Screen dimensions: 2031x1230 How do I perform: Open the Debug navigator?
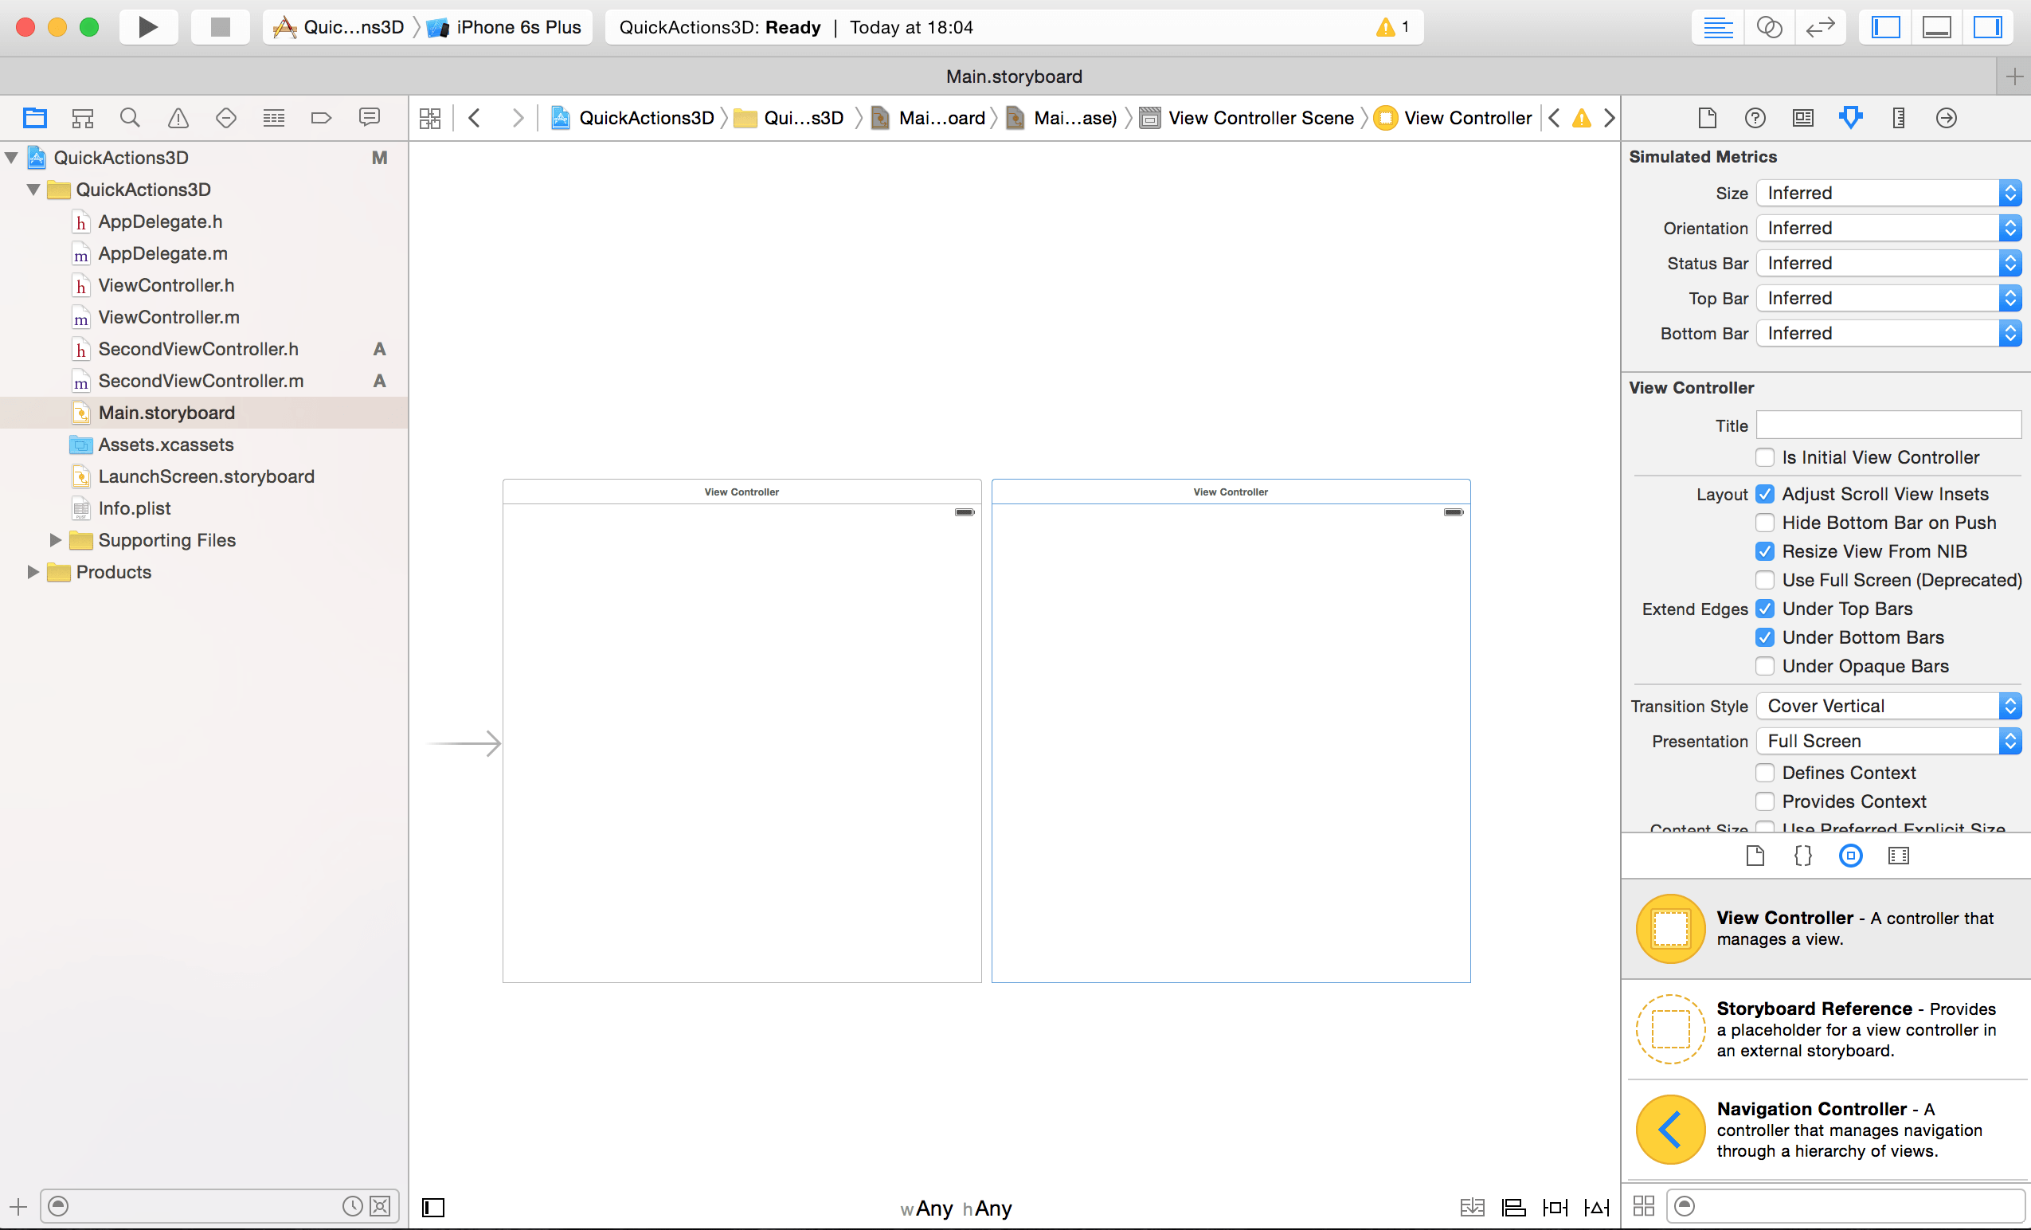[274, 118]
